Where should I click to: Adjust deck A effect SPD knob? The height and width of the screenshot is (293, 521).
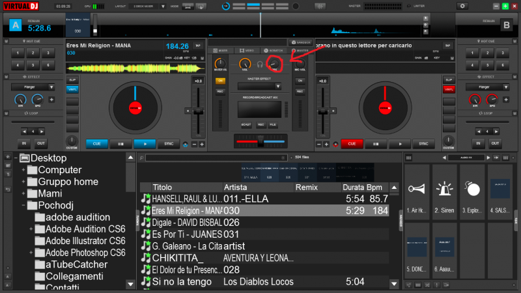[38, 100]
